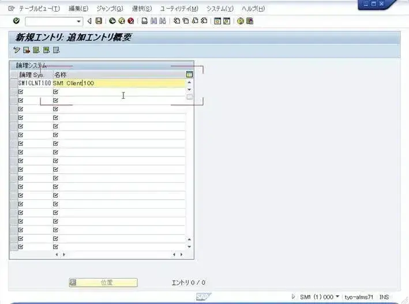Click the 位置 position button

(103, 283)
